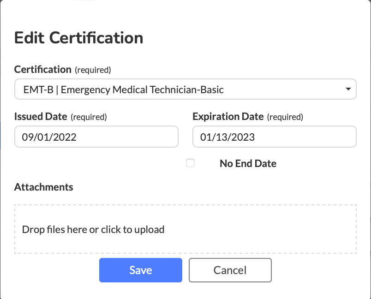This screenshot has width=371, height=299.
Task: Click the Attachments section label
Action: pos(43,187)
